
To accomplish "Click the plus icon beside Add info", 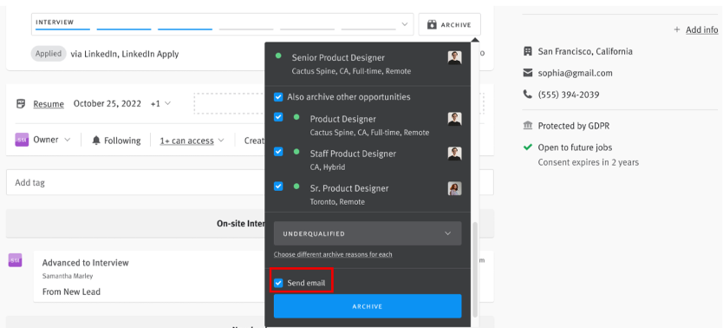I will (x=677, y=30).
